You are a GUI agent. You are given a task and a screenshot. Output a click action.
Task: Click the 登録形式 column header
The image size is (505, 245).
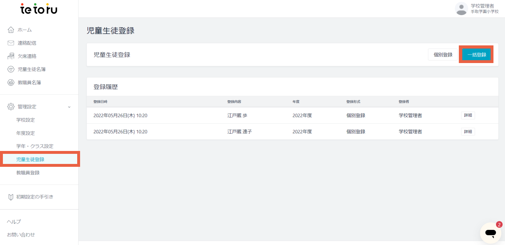coord(353,102)
